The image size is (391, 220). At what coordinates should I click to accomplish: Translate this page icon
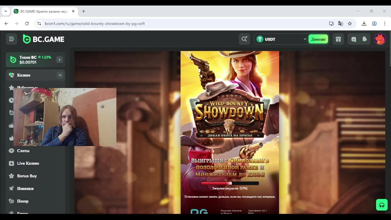[341, 24]
